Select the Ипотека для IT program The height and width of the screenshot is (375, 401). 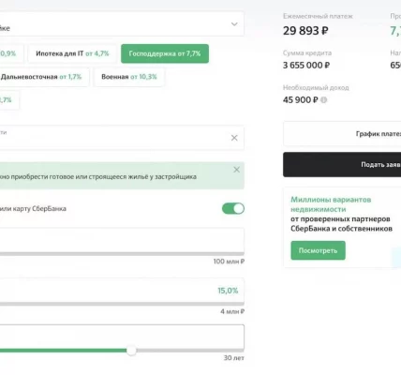pyautogui.click(x=72, y=53)
